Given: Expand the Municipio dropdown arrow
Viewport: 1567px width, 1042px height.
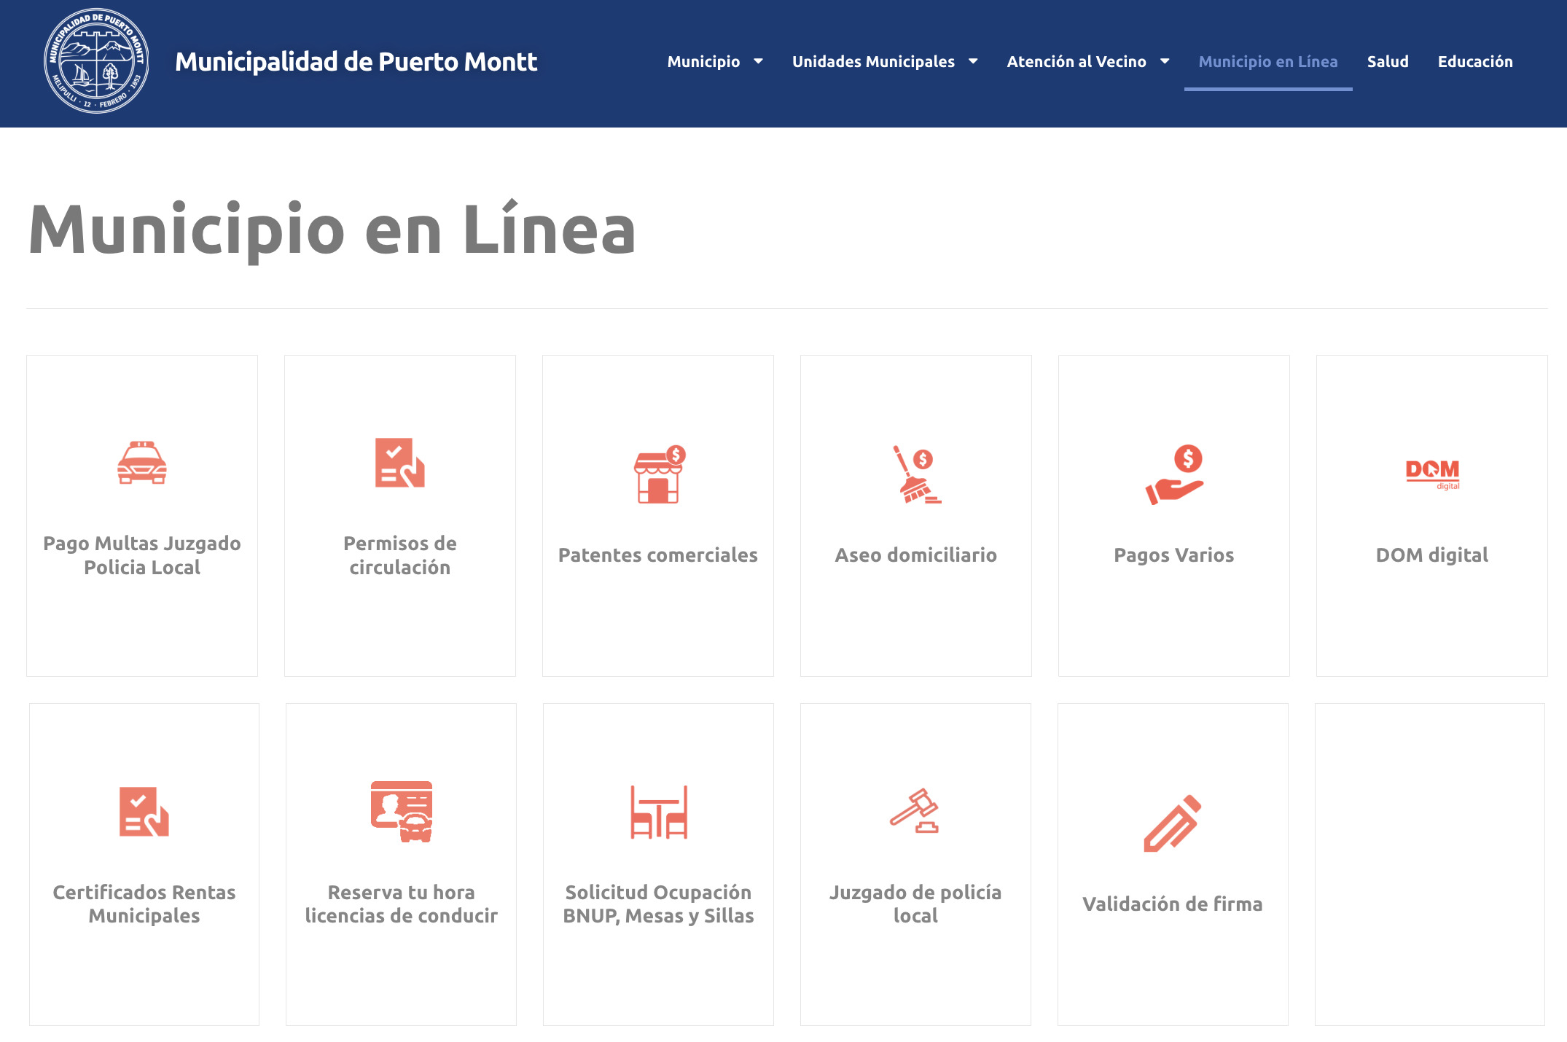Looking at the screenshot, I should tap(758, 62).
